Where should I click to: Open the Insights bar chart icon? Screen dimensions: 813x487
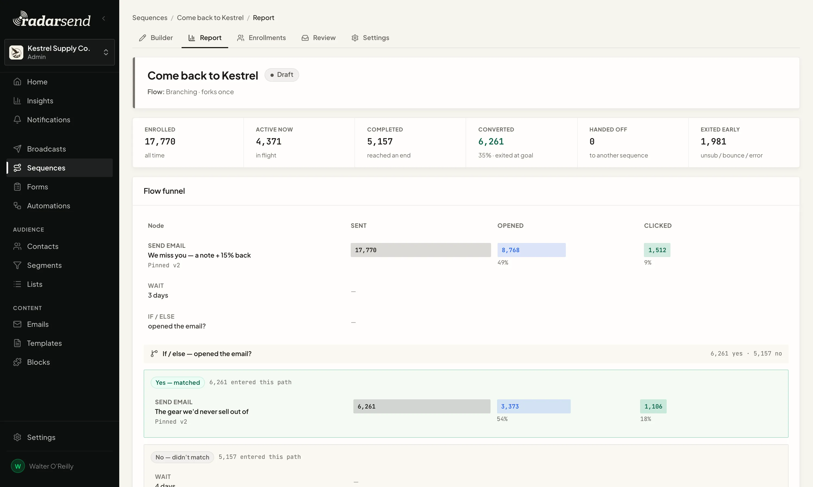point(17,101)
